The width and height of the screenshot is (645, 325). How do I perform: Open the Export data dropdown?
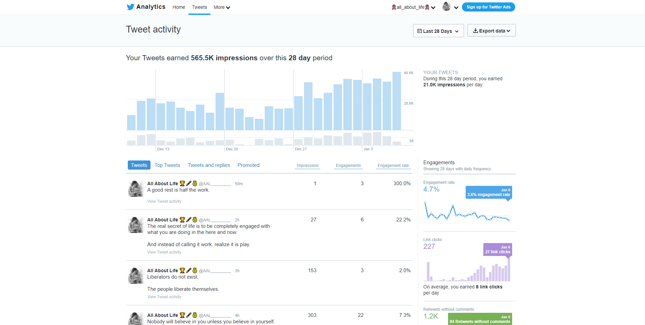pyautogui.click(x=491, y=30)
